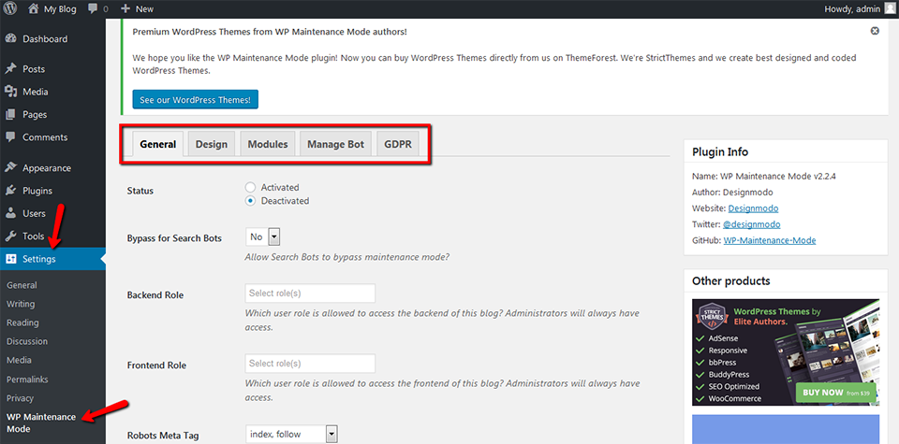This screenshot has height=444, width=899.
Task: Dismiss the premium themes notice
Action: pyautogui.click(x=875, y=31)
